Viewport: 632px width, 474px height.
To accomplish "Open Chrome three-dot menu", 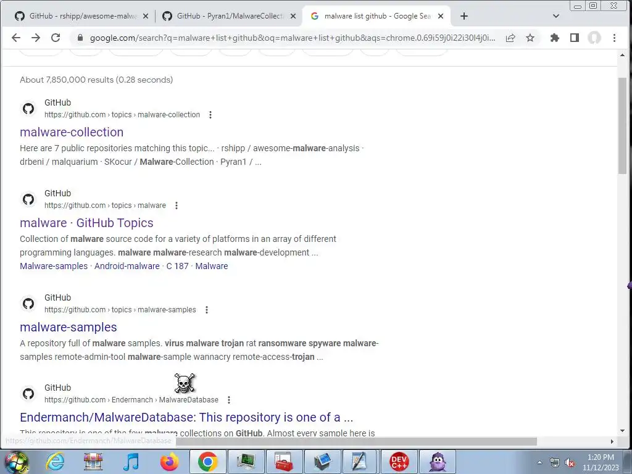I will [614, 38].
